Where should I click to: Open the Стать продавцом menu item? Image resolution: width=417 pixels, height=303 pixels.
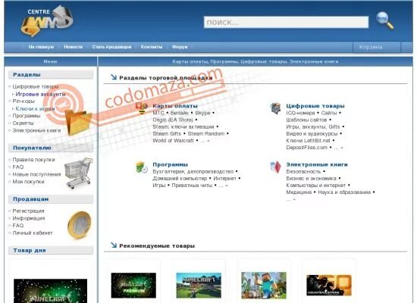(111, 47)
